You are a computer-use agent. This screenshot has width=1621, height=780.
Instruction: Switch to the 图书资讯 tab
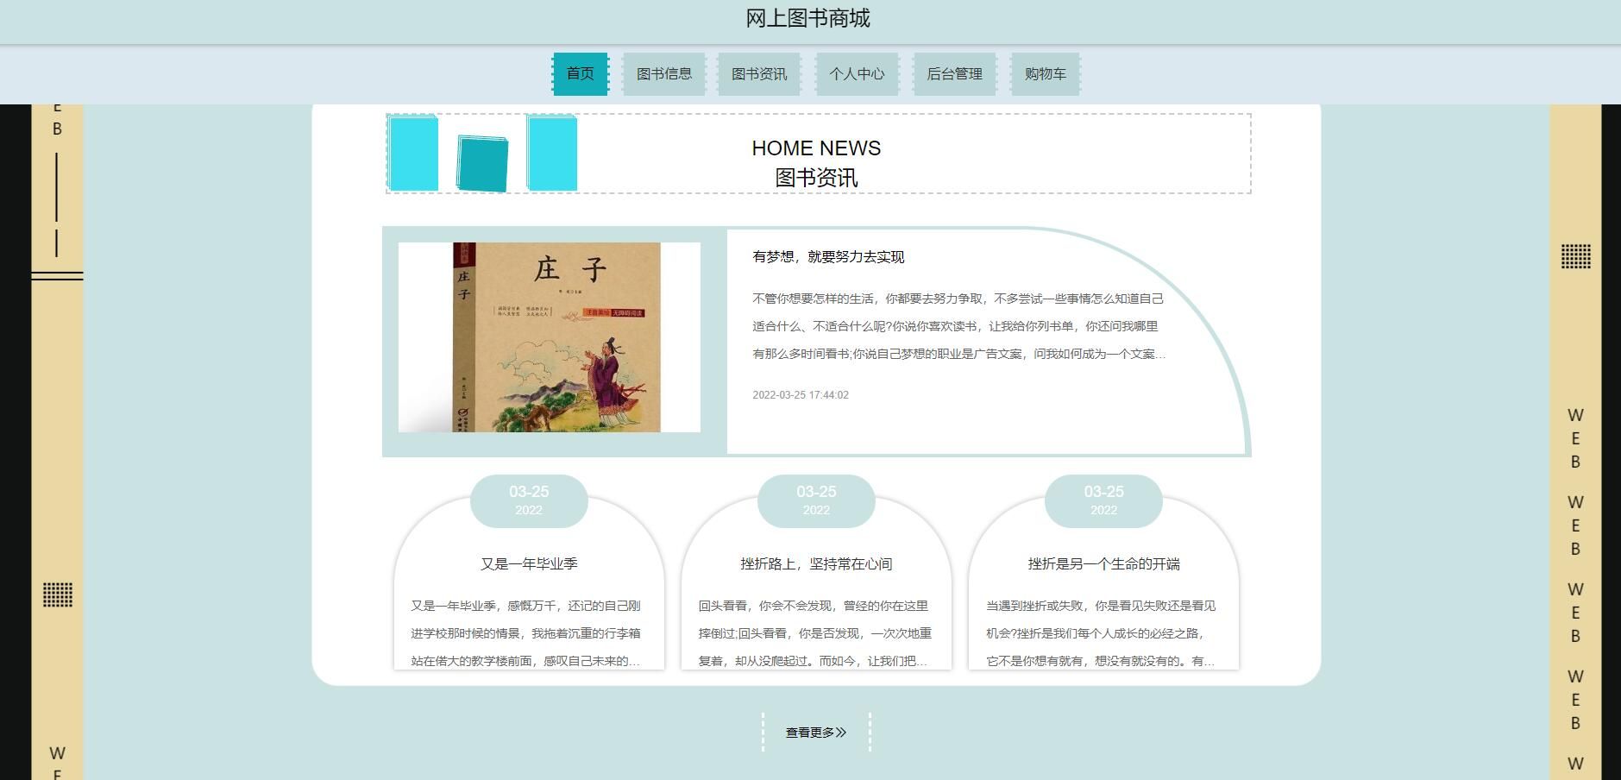(758, 73)
